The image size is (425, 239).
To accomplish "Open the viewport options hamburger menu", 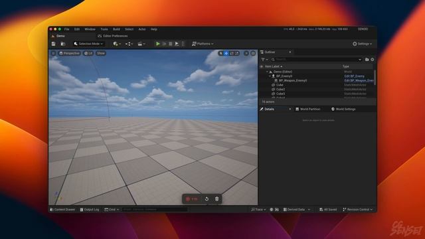I will coord(53,53).
